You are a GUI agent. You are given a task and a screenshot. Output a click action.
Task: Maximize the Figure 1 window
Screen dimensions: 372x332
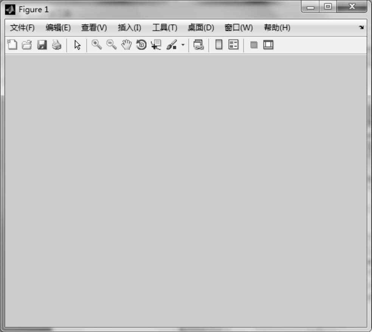(328, 7)
